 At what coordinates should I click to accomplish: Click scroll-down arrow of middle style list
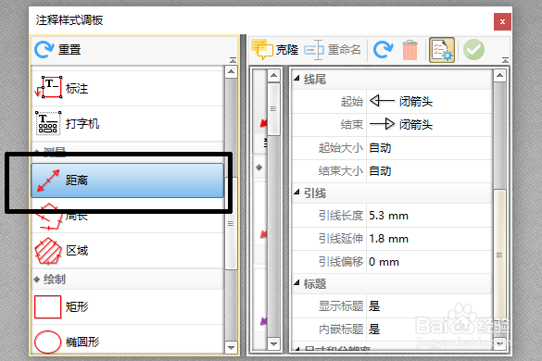(273, 343)
